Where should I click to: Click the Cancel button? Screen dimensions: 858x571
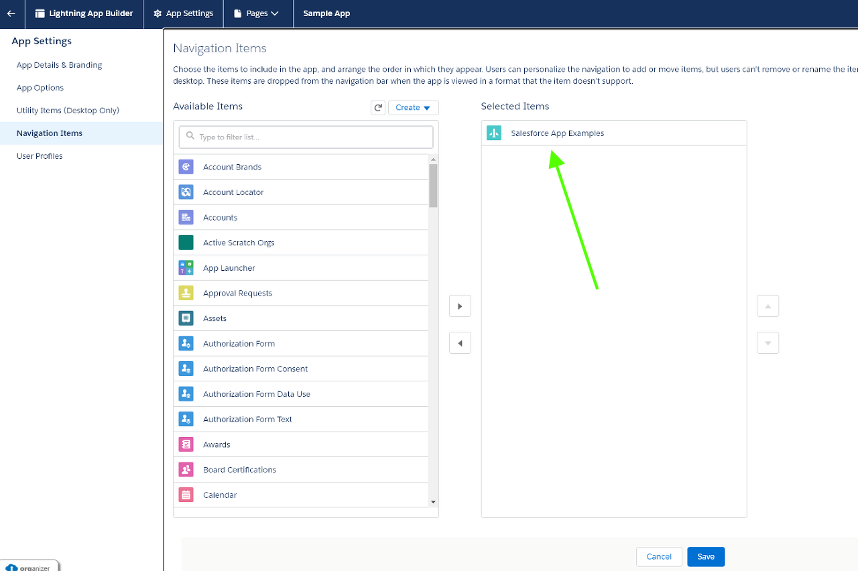click(659, 557)
